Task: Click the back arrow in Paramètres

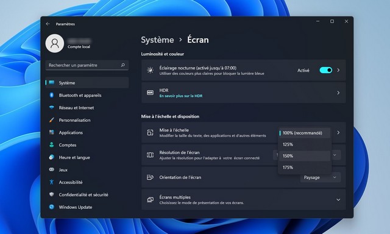Action: [x=48, y=24]
